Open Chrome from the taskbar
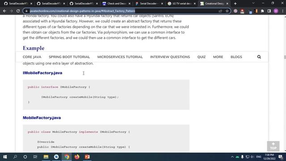This screenshot has width=286, height=161. tap(67, 157)
